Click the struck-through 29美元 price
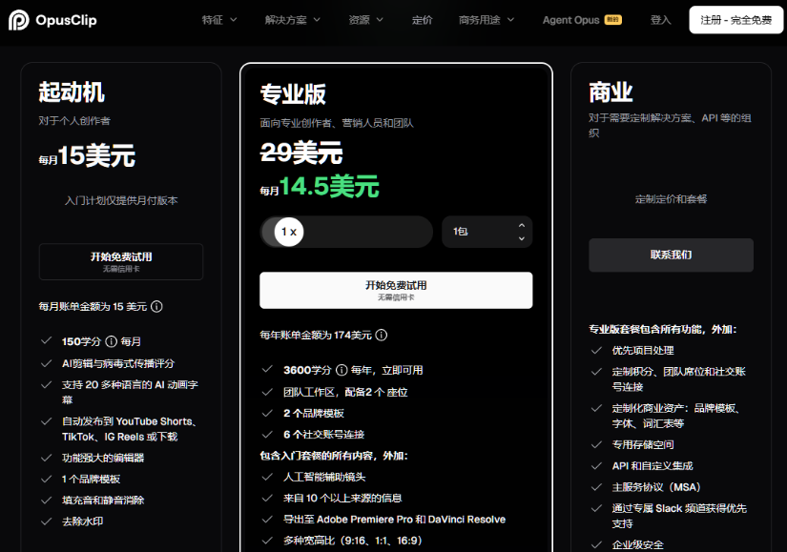 301,153
